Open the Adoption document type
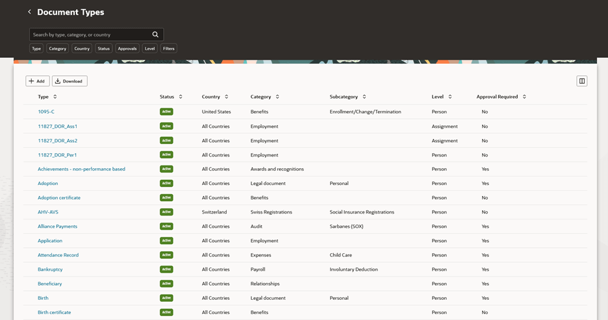This screenshot has height=320, width=608. [x=47, y=183]
